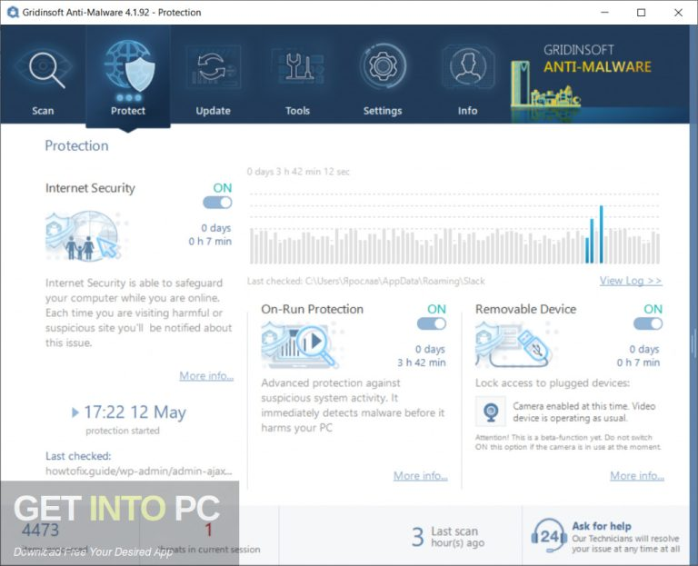Image resolution: width=698 pixels, height=566 pixels.
Task: Turn off the Removable Device switch
Action: [648, 324]
